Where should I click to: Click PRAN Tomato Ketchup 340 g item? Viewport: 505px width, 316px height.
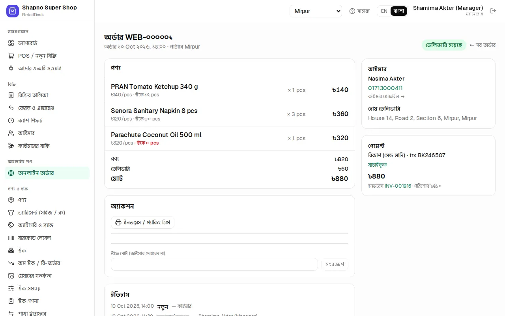[154, 87]
